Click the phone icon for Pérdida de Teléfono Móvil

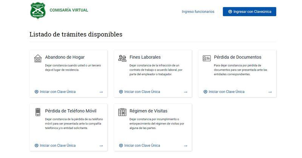click(38, 112)
